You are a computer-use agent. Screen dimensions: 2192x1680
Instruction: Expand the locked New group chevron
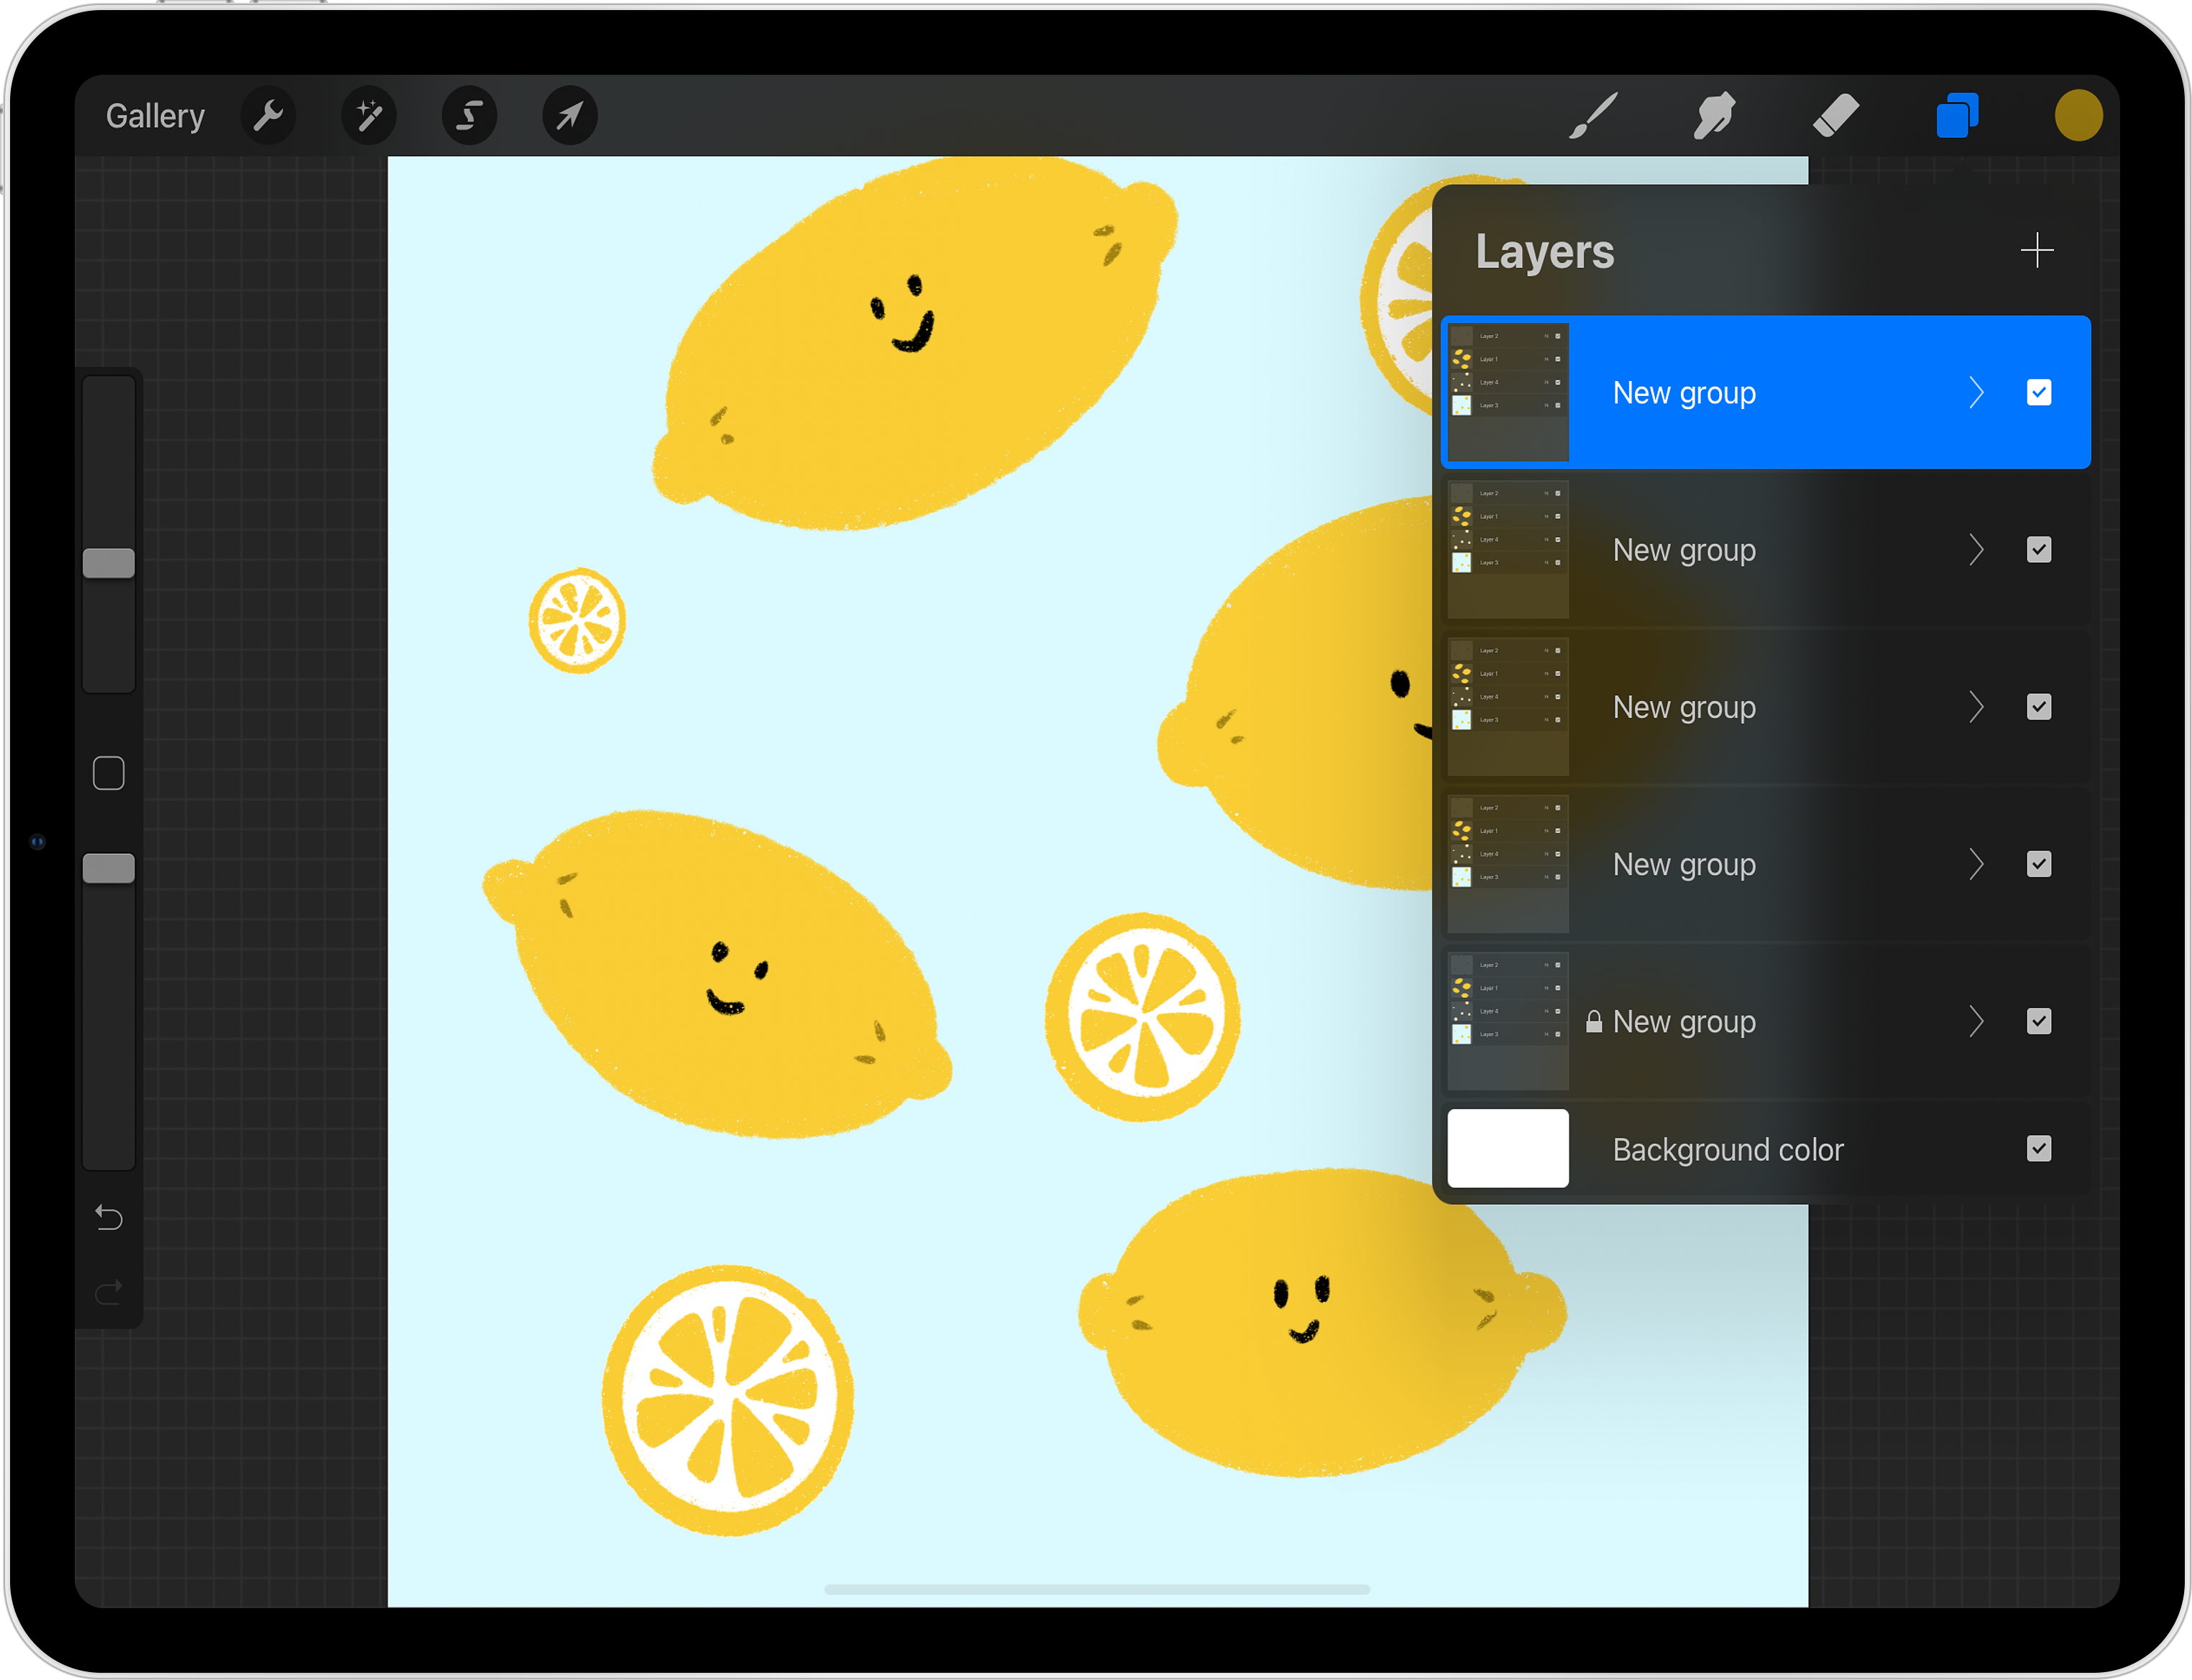pyautogui.click(x=1976, y=1021)
